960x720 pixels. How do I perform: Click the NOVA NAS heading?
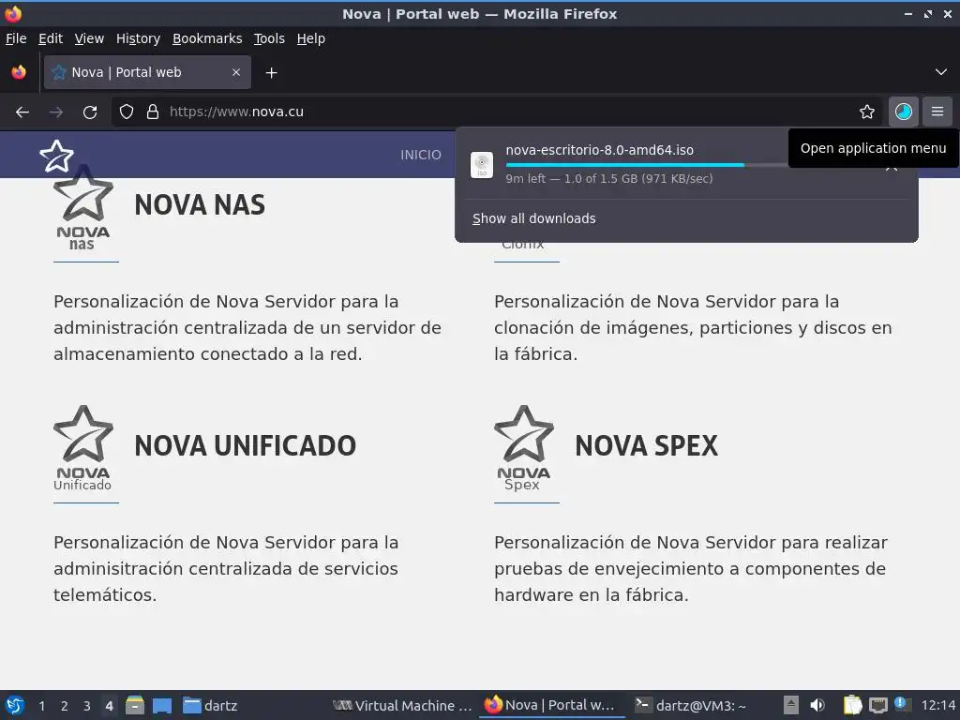(200, 205)
